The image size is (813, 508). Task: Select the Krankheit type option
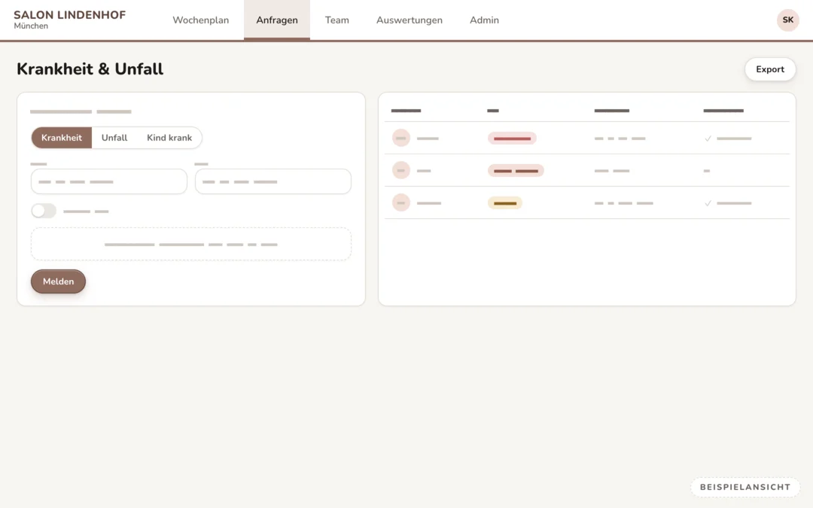pos(62,138)
